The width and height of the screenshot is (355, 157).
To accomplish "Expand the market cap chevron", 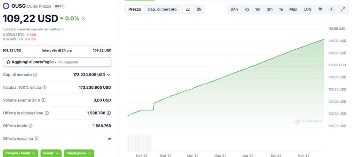I will [x=109, y=75].
